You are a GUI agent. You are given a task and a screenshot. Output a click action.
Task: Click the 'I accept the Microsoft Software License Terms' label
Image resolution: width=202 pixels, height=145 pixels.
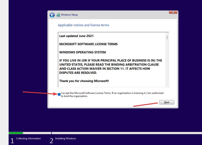pyautogui.click(x=112, y=95)
